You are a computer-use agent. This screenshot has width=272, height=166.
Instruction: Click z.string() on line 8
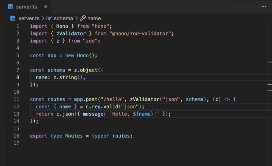[68, 77]
